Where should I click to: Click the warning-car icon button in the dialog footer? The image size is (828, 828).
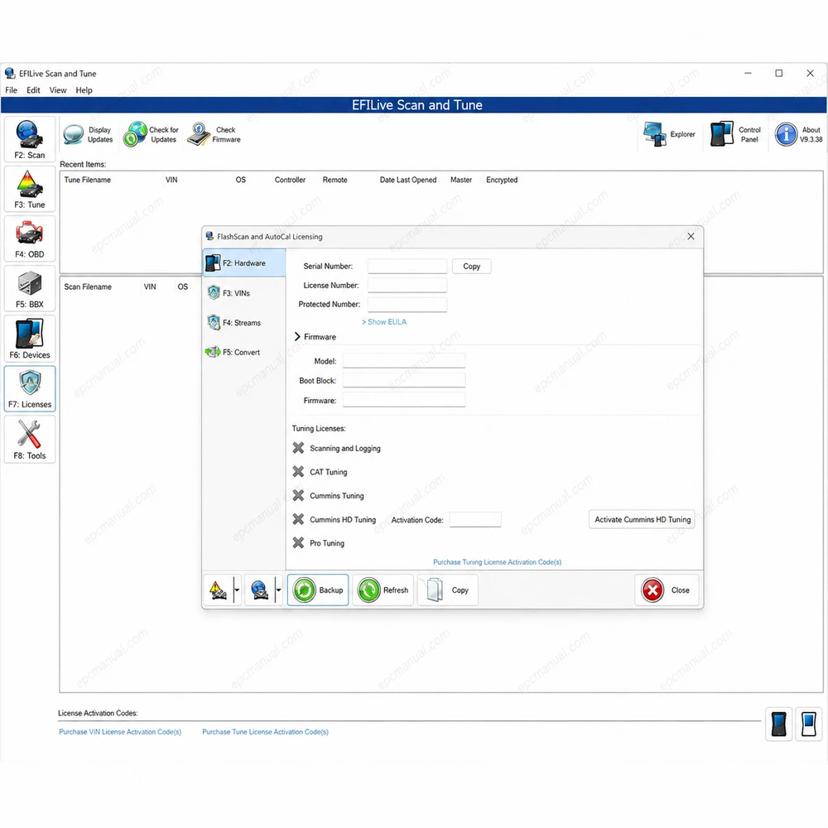(x=218, y=590)
